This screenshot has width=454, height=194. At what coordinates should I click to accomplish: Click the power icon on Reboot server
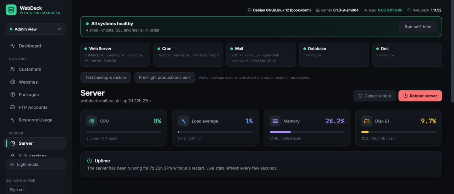pyautogui.click(x=405, y=96)
